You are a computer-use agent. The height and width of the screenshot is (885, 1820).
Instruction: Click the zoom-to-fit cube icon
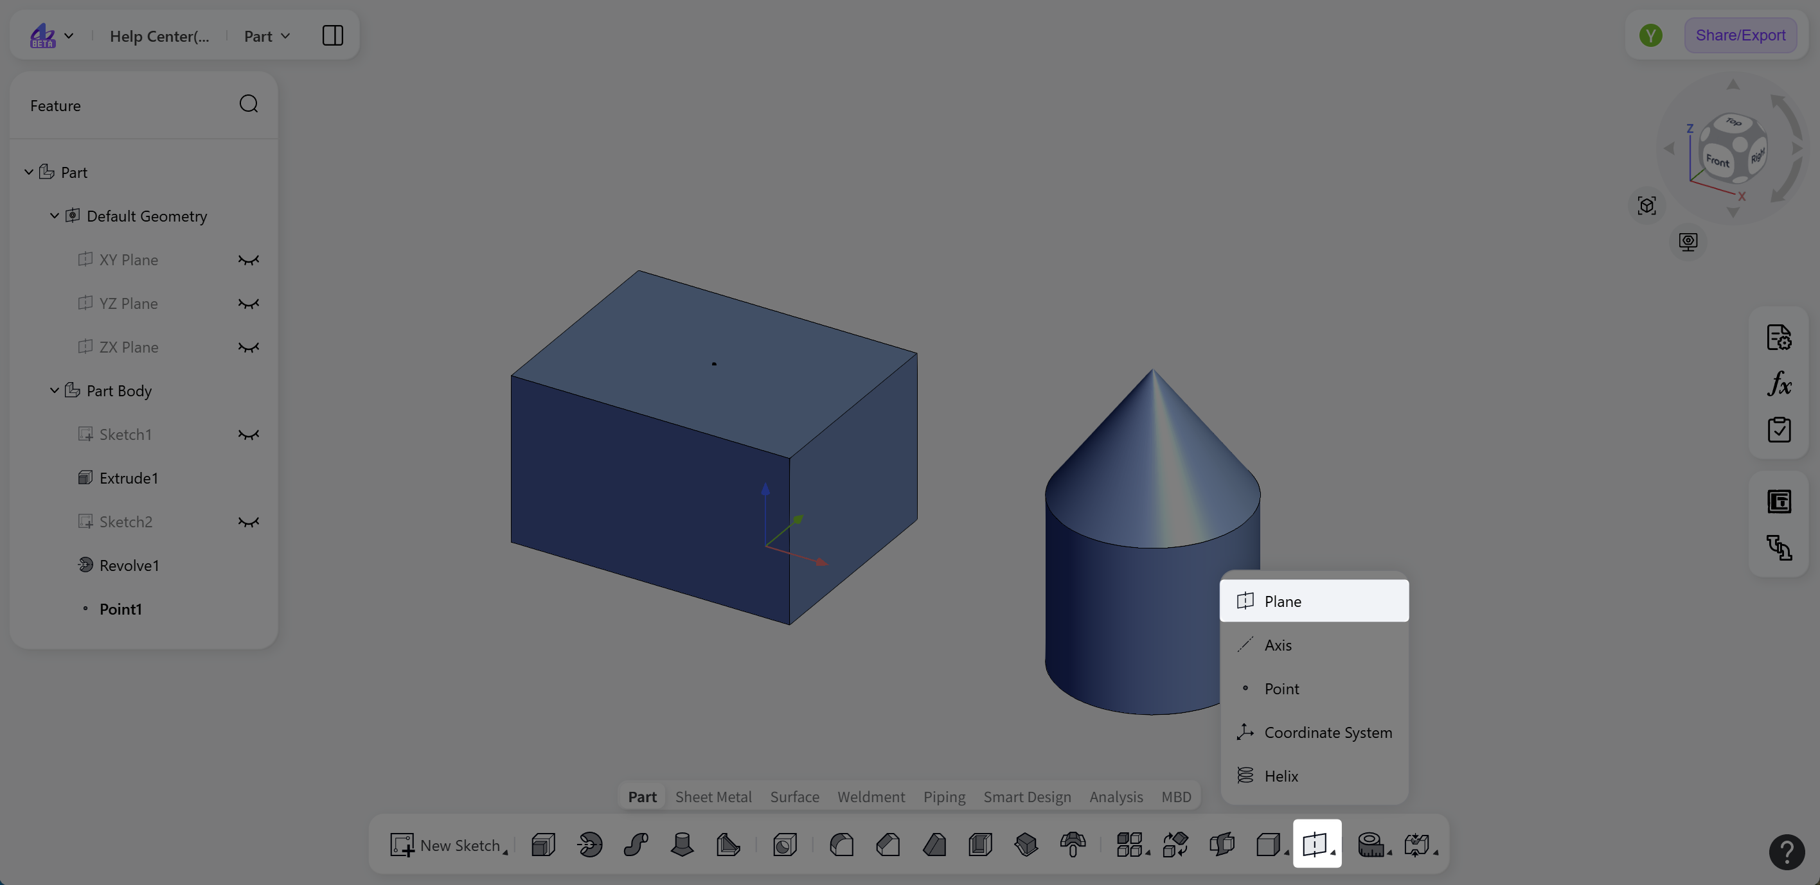1647,206
